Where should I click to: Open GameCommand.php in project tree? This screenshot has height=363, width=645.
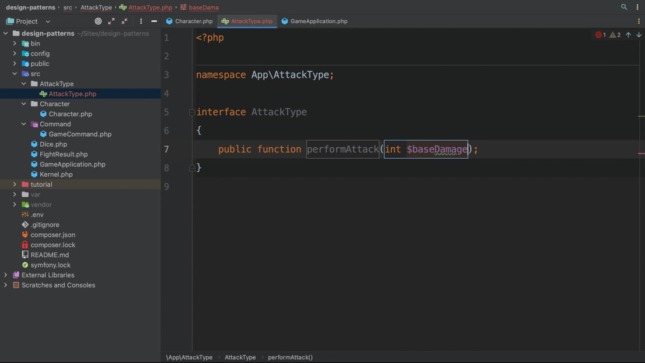(x=80, y=134)
